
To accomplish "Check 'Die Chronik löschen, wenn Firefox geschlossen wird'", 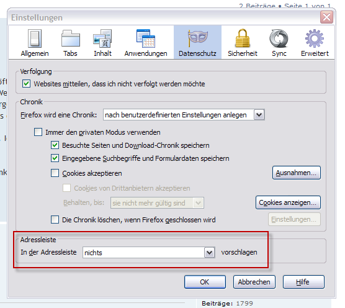I will tap(55, 219).
